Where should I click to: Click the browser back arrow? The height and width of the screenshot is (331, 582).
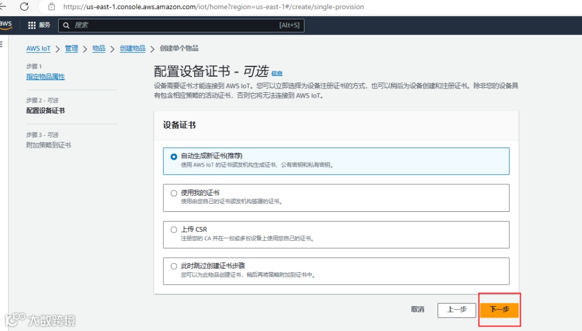(x=3, y=6)
